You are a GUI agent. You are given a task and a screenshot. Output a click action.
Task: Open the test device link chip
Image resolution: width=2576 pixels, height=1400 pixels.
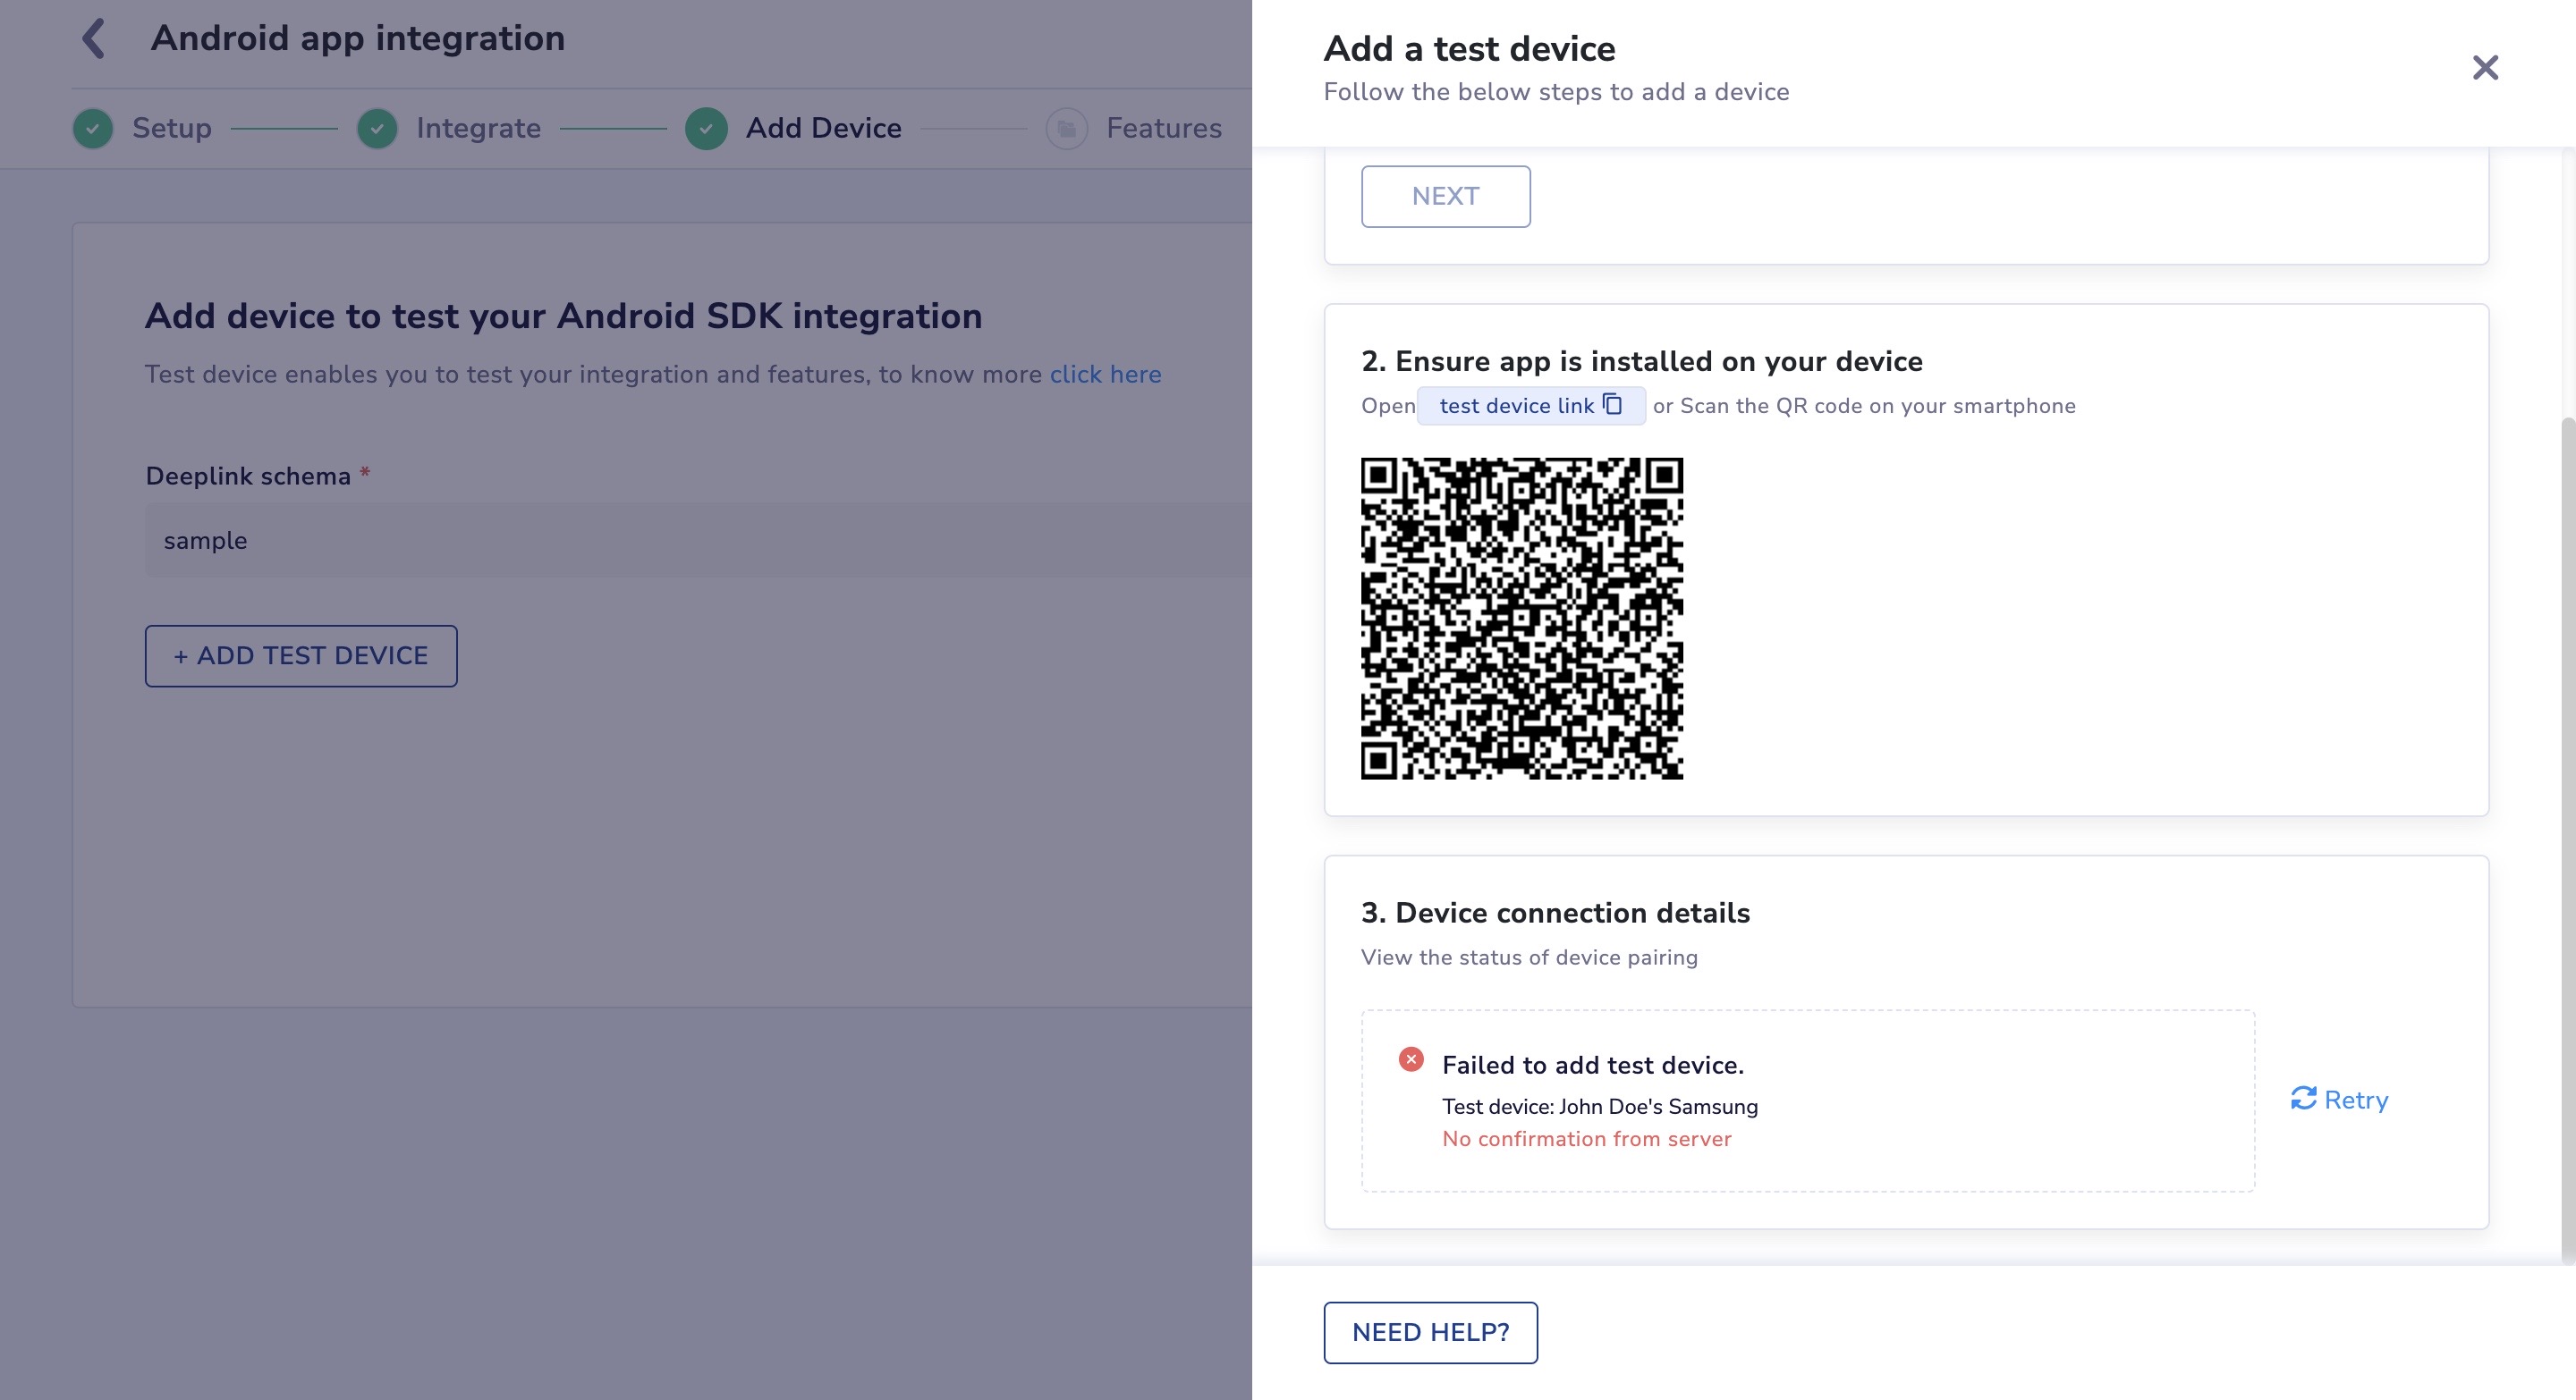tap(1516, 406)
